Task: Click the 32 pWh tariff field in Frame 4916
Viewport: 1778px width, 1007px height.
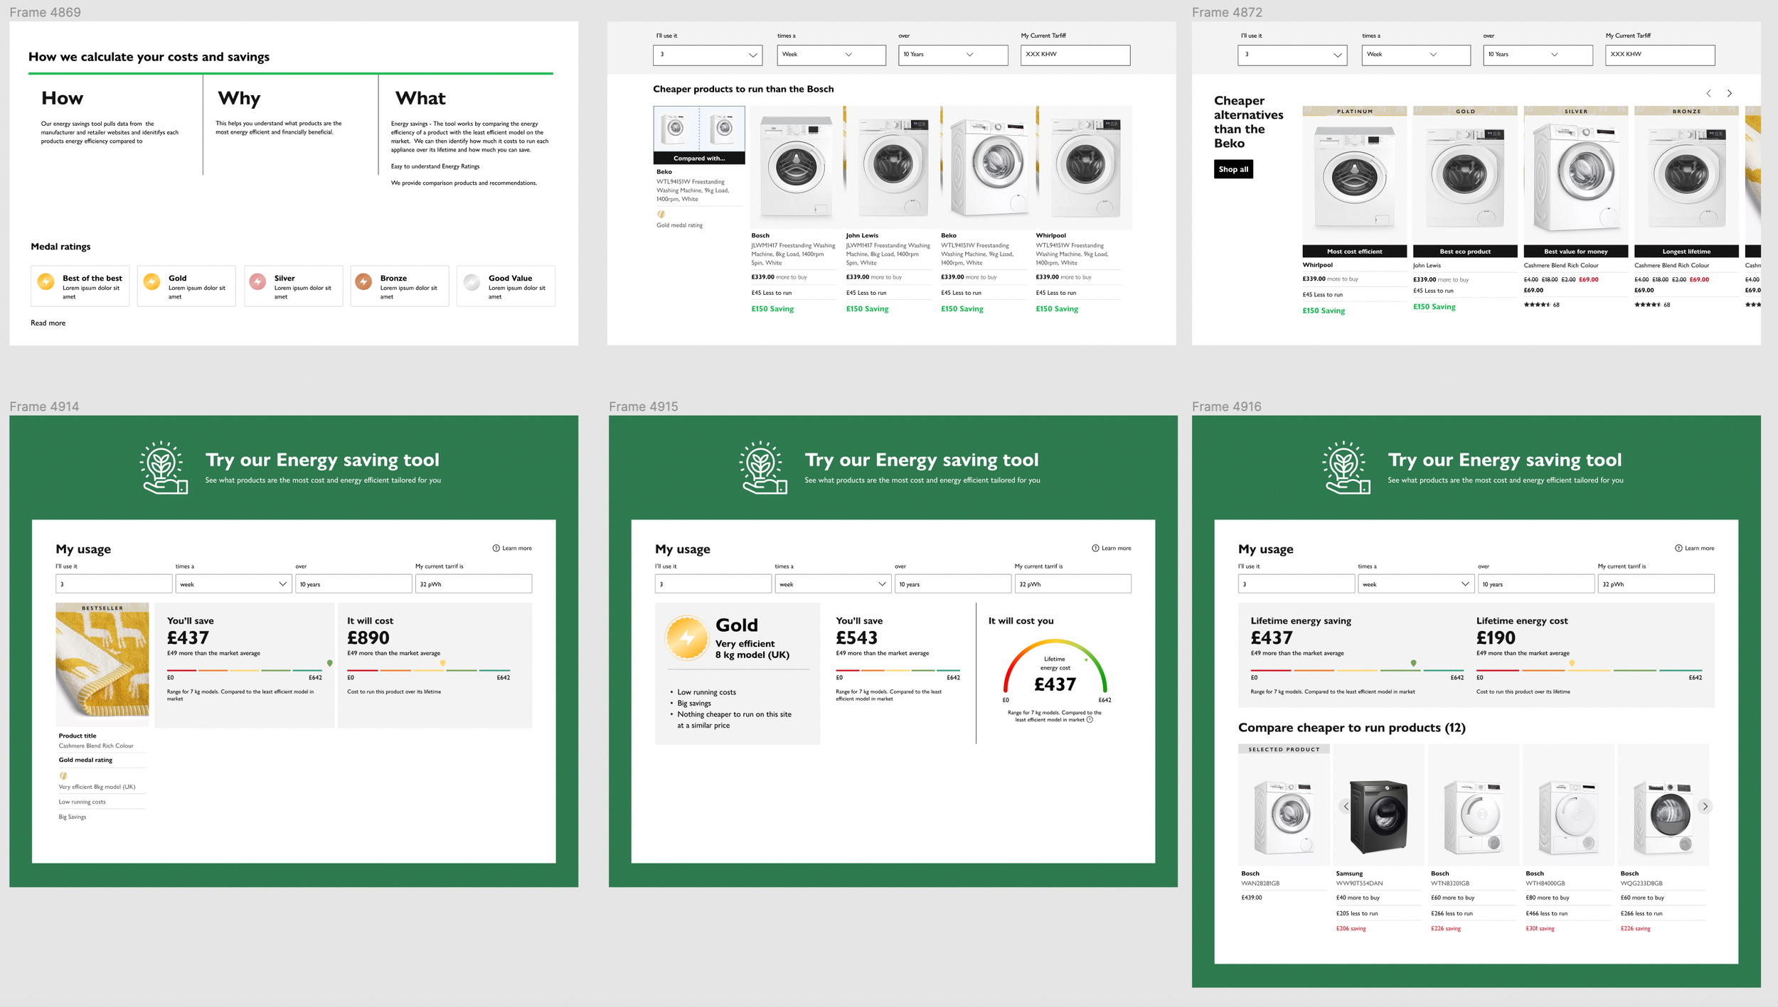Action: coord(1655,584)
